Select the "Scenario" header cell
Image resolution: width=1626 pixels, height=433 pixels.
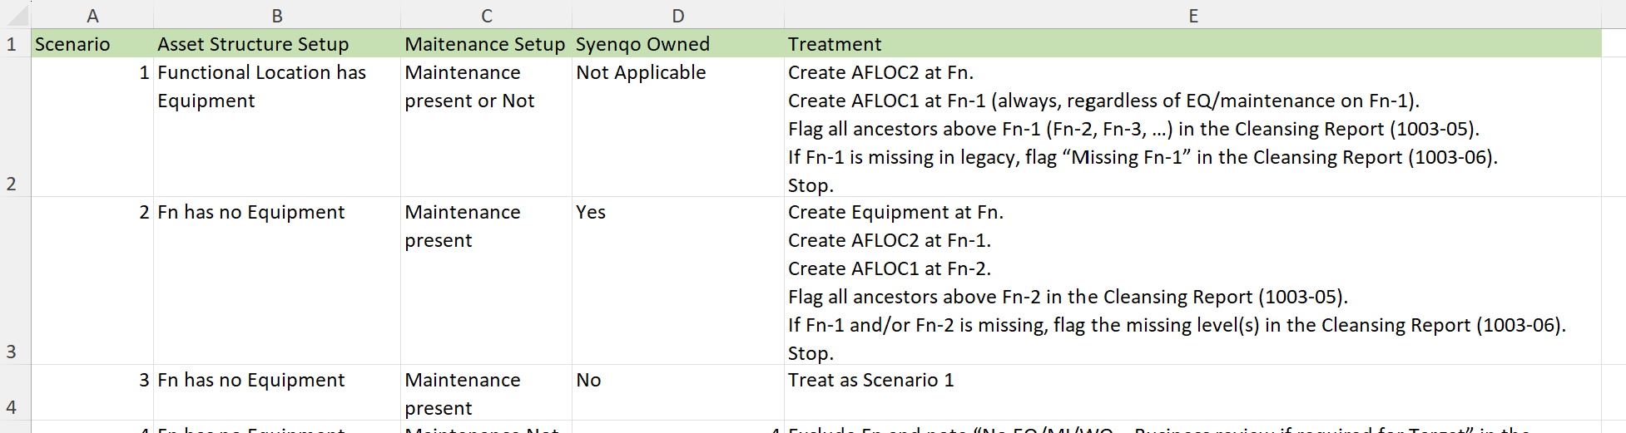coord(92,44)
